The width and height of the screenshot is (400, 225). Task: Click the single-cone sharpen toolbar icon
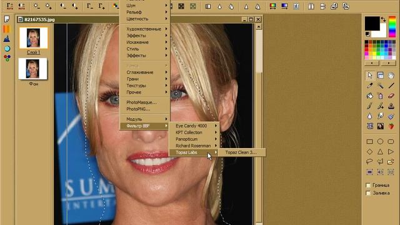(x=246, y=6)
